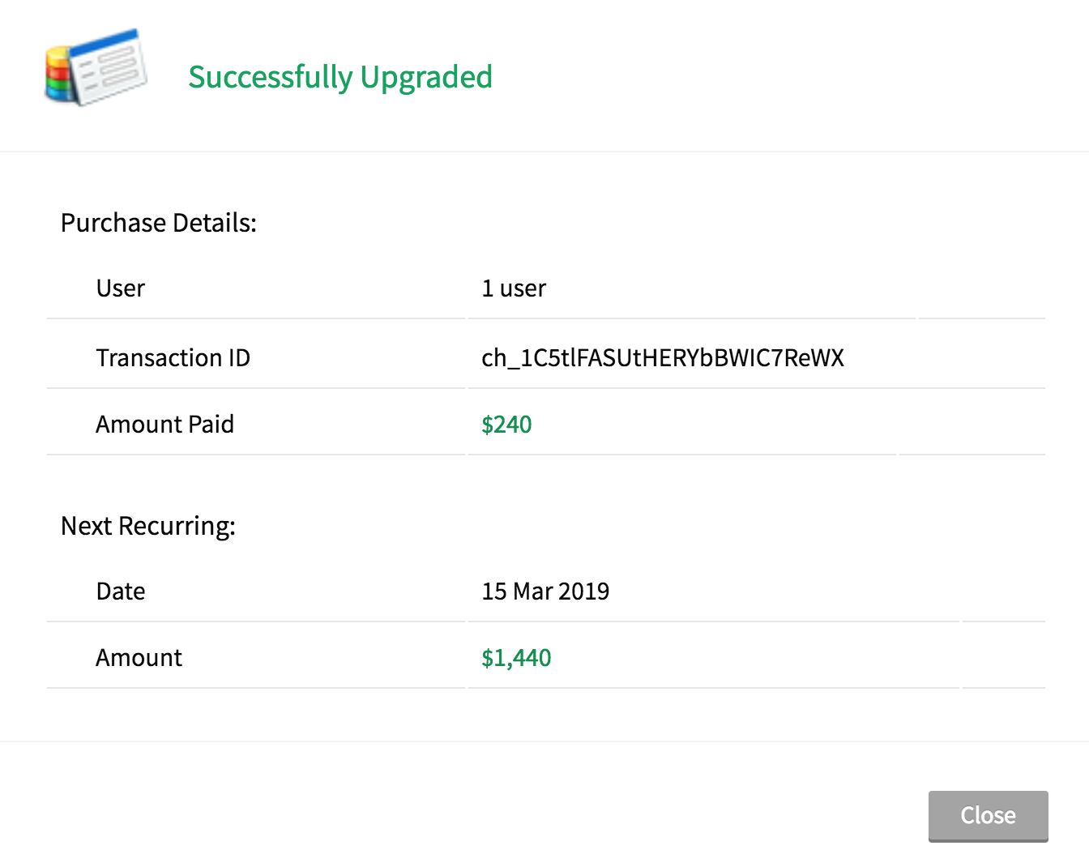Image resolution: width=1089 pixels, height=867 pixels.
Task: Click the 1 user value
Action: [514, 288]
